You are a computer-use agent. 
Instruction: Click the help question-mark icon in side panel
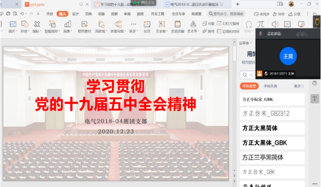click(x=315, y=83)
